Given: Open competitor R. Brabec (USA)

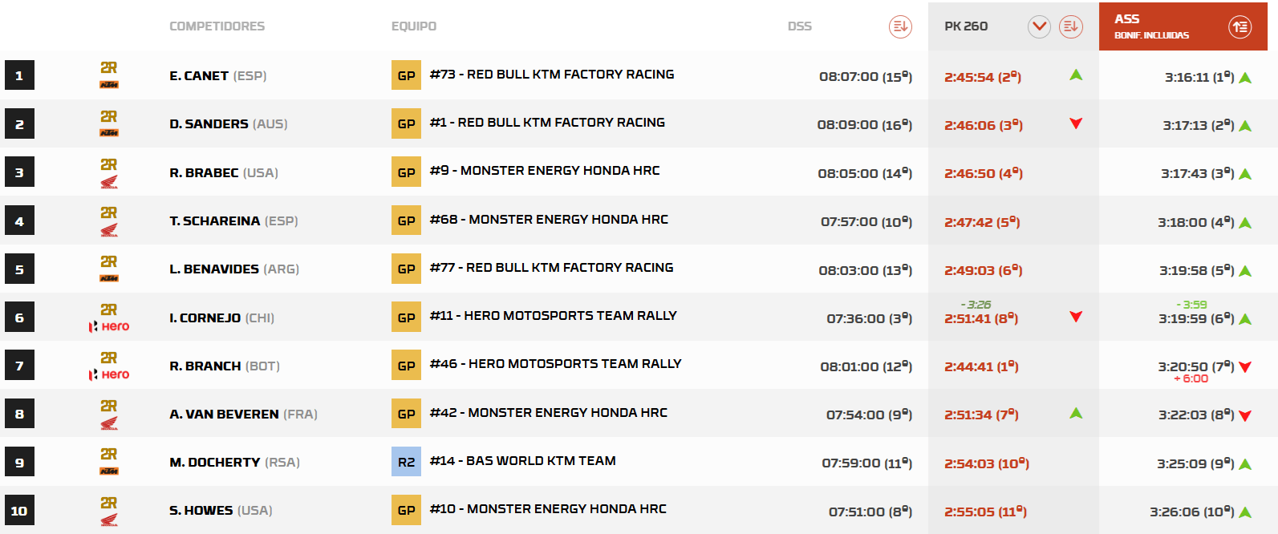Looking at the screenshot, I should point(223,173).
